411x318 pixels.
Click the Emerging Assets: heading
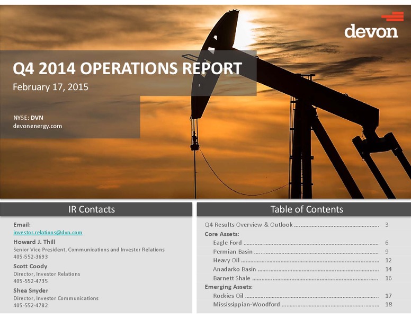tap(229, 287)
